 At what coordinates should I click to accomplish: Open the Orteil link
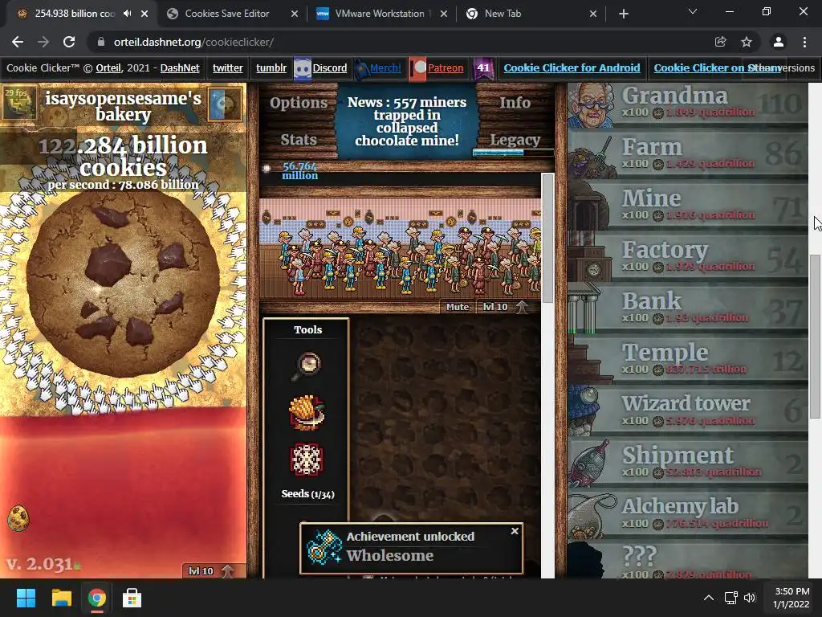click(x=108, y=67)
